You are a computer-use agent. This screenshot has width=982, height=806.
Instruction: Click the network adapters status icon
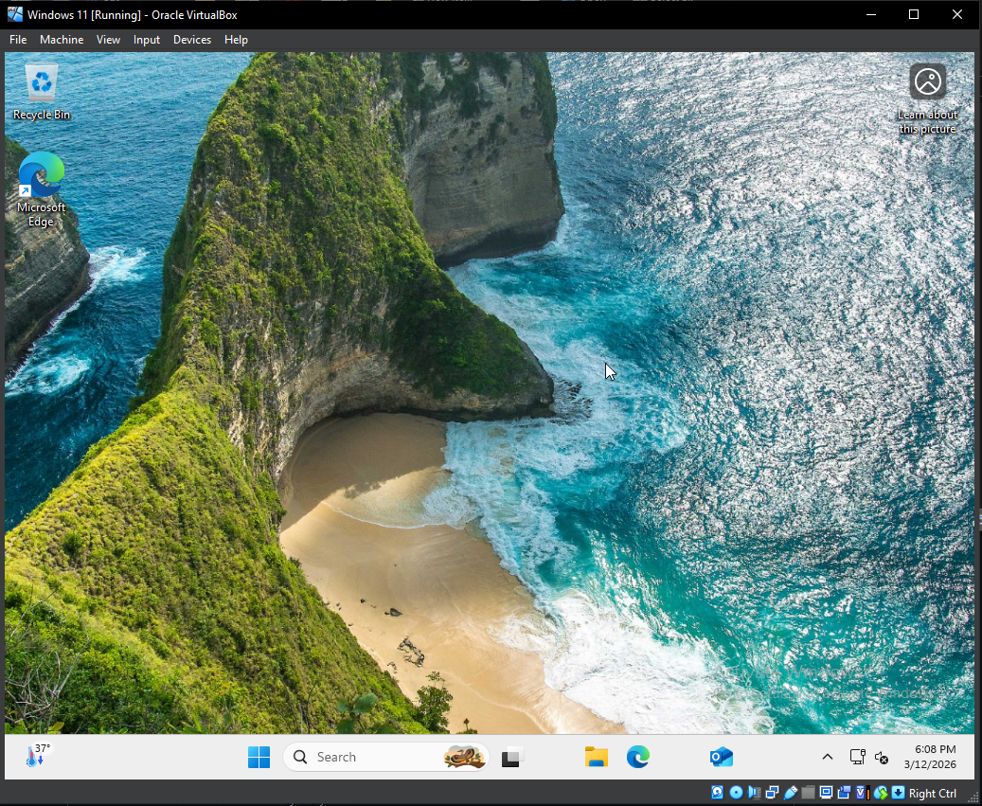click(x=771, y=793)
